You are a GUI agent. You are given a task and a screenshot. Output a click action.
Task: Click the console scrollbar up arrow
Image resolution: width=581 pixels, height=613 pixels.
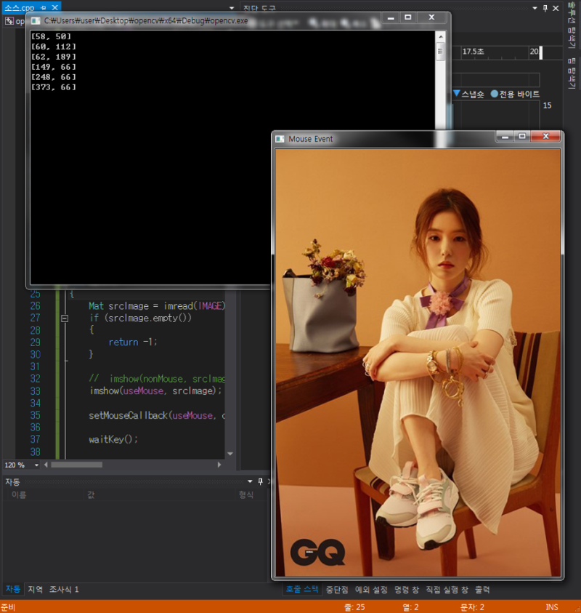click(x=440, y=37)
